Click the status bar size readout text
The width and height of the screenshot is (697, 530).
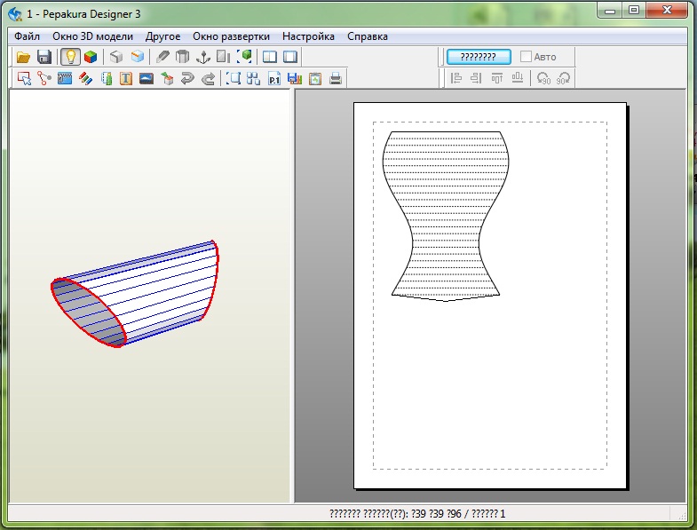point(417,514)
